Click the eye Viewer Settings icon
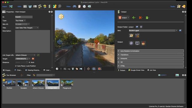 [89, 6]
